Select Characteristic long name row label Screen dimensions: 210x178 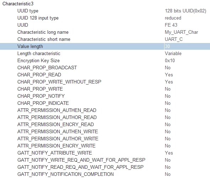coord(43,32)
